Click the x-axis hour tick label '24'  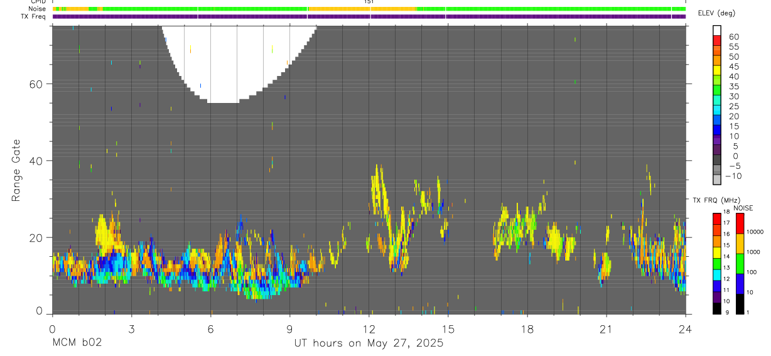pos(685,329)
